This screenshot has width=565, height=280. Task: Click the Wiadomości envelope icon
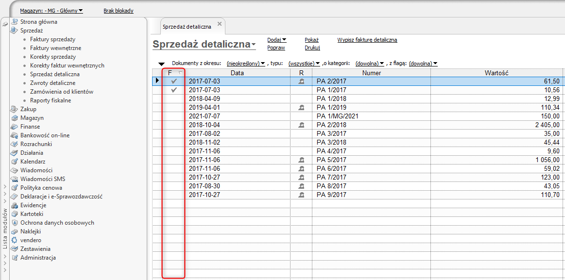15,170
